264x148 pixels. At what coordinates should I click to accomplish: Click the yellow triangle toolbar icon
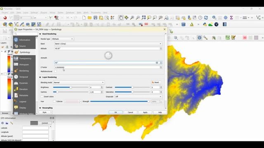click(x=191, y=25)
